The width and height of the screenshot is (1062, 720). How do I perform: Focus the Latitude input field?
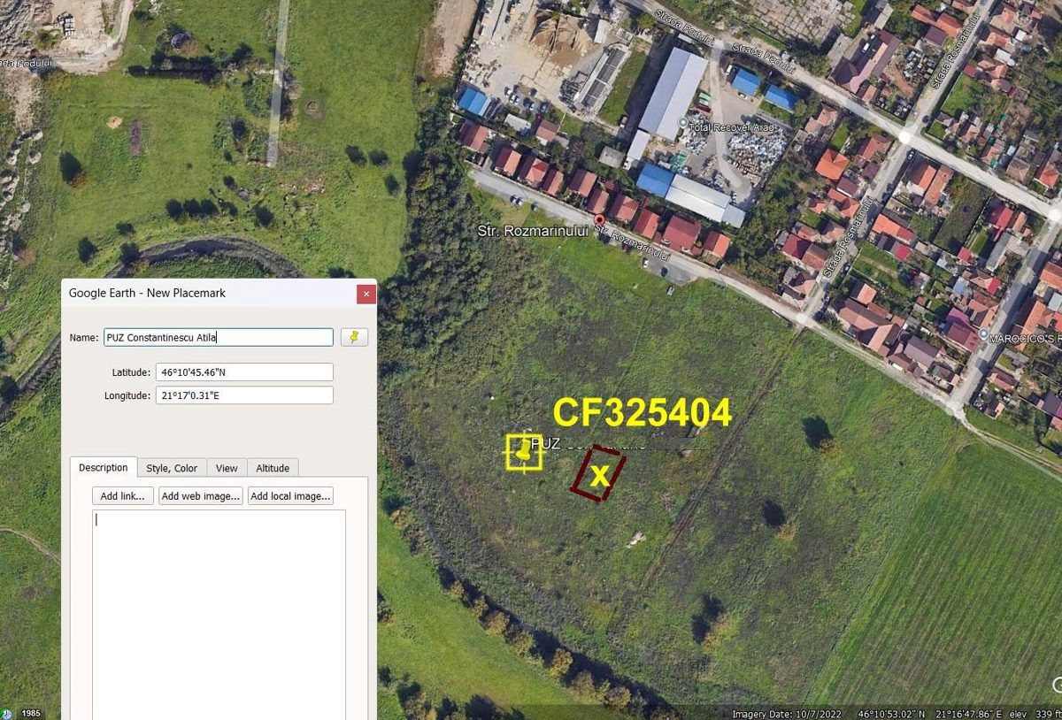244,372
